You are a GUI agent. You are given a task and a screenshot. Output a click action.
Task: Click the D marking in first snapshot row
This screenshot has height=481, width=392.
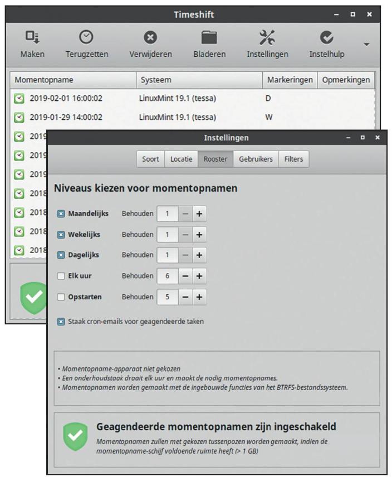pyautogui.click(x=268, y=99)
